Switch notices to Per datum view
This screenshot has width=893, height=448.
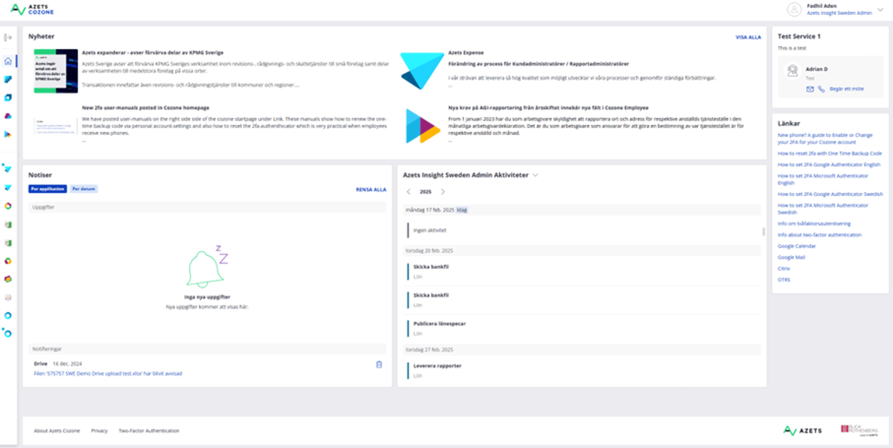84,189
